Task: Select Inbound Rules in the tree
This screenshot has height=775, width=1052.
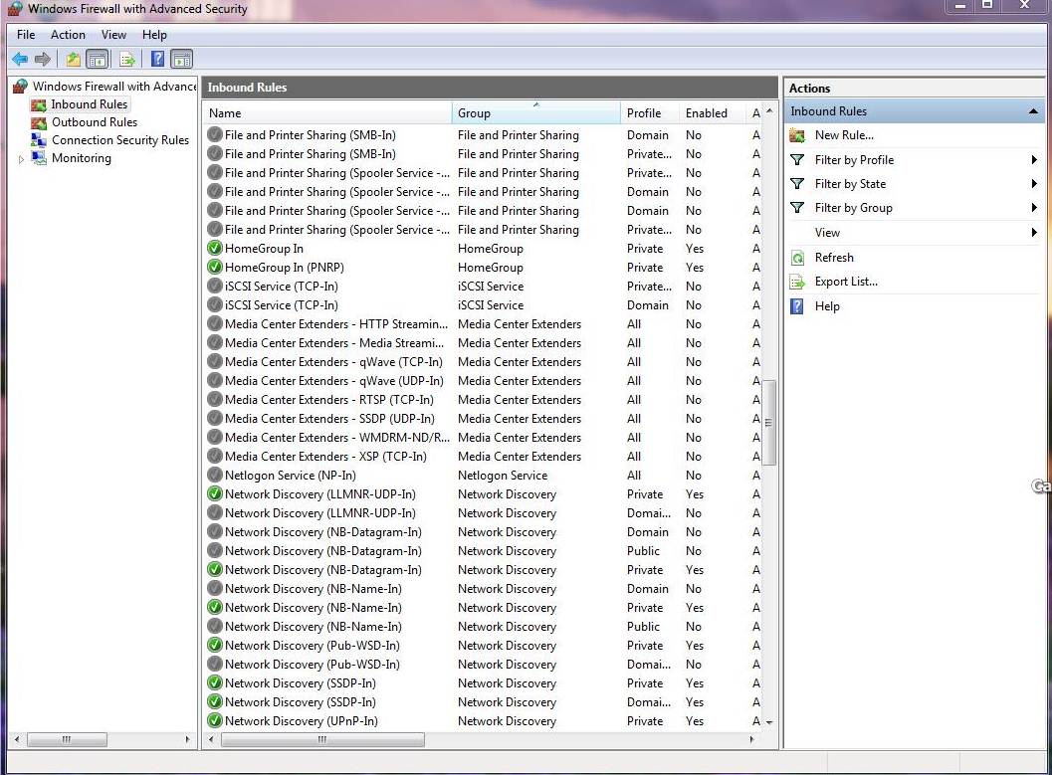Action: [90, 104]
